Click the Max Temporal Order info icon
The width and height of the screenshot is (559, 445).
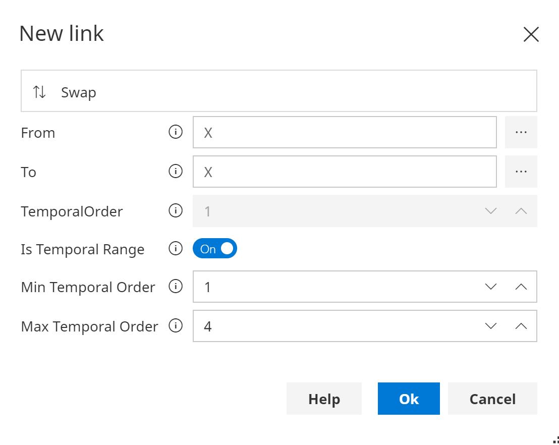[x=175, y=326]
